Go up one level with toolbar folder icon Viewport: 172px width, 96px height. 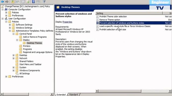13,2
